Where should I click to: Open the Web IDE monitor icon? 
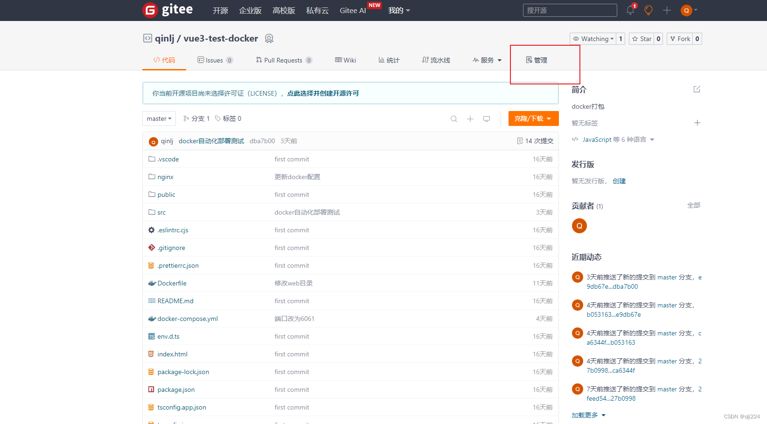[x=487, y=119]
